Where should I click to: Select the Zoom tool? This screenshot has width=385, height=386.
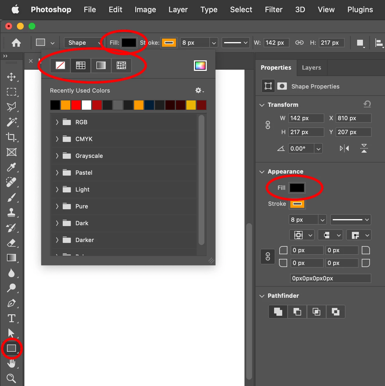[11, 378]
